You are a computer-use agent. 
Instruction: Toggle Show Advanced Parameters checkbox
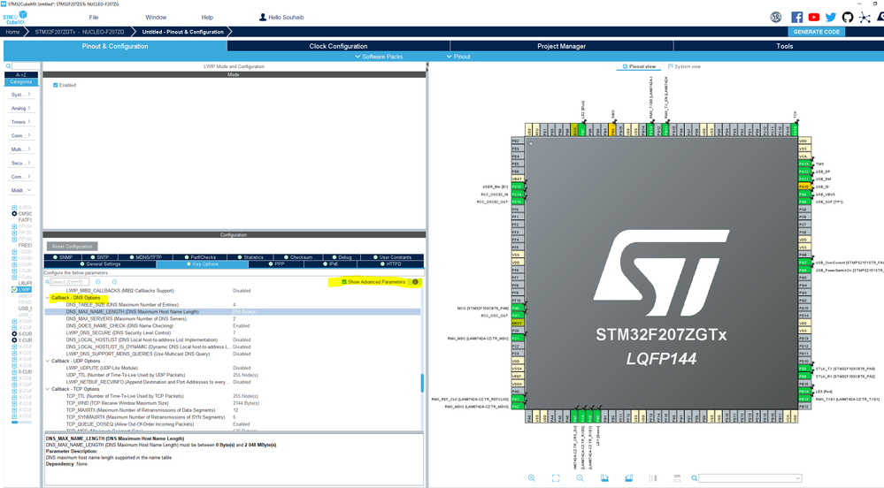344,282
